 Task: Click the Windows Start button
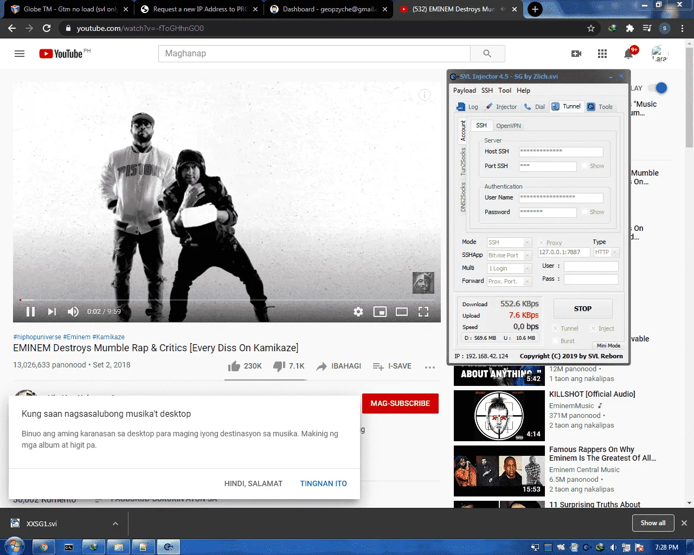tap(14, 546)
